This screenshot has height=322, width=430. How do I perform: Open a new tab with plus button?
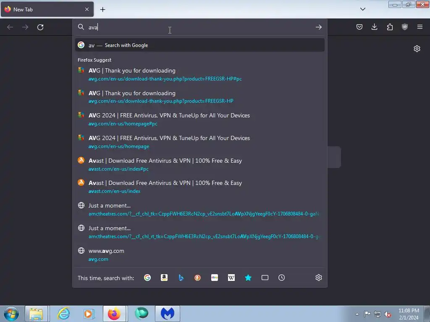click(102, 10)
